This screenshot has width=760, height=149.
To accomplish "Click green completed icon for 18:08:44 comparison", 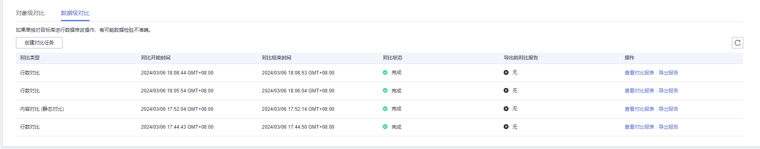I will [385, 72].
